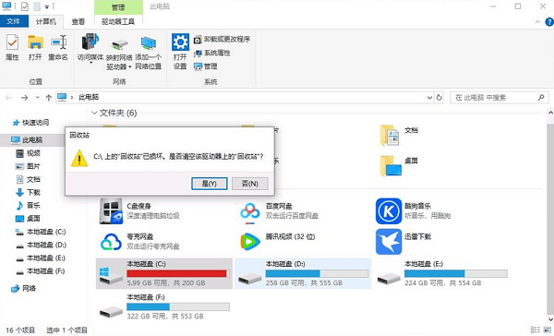Click the up arrow navigation button
The image size is (554, 336).
(x=49, y=98)
